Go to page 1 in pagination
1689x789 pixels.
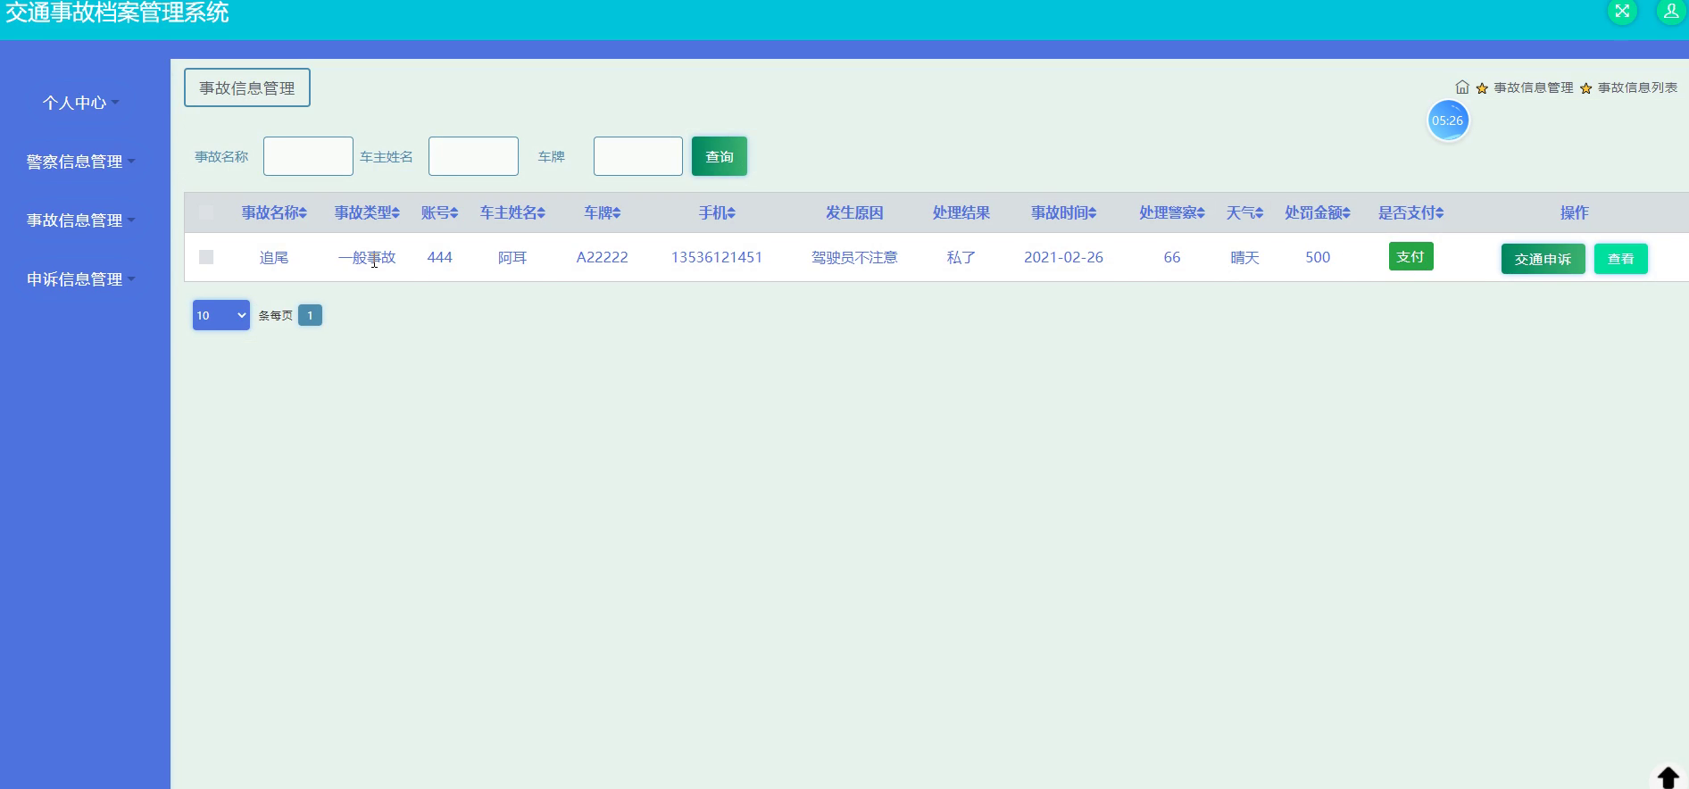pos(310,315)
